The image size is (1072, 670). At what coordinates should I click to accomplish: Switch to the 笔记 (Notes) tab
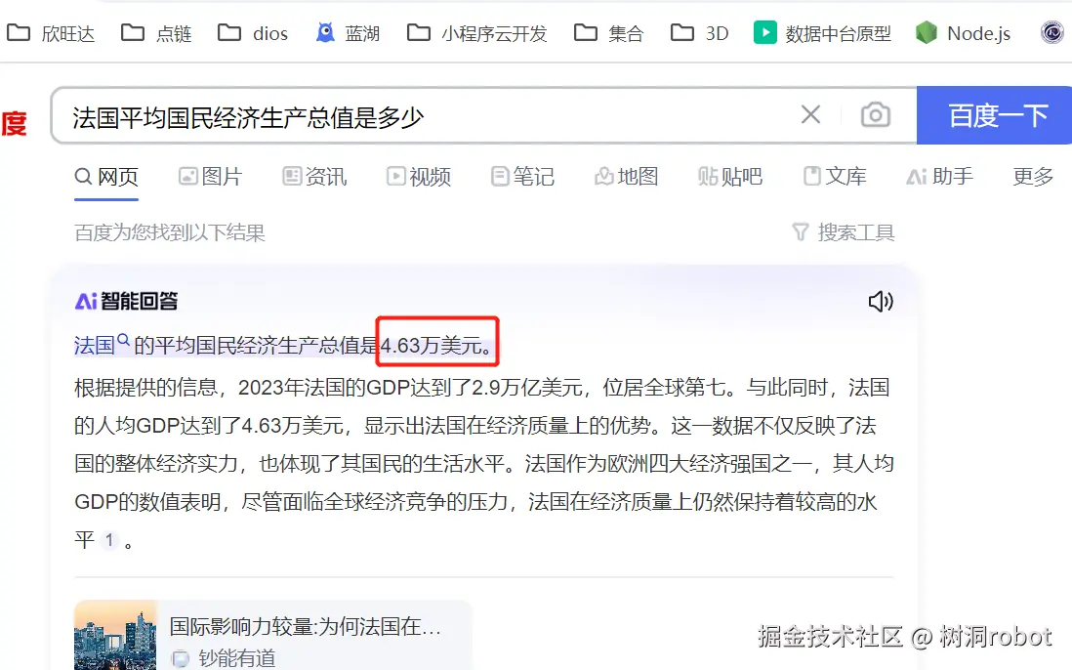click(522, 177)
